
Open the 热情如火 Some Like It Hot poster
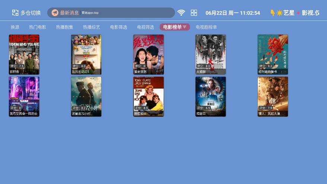tap(149, 96)
